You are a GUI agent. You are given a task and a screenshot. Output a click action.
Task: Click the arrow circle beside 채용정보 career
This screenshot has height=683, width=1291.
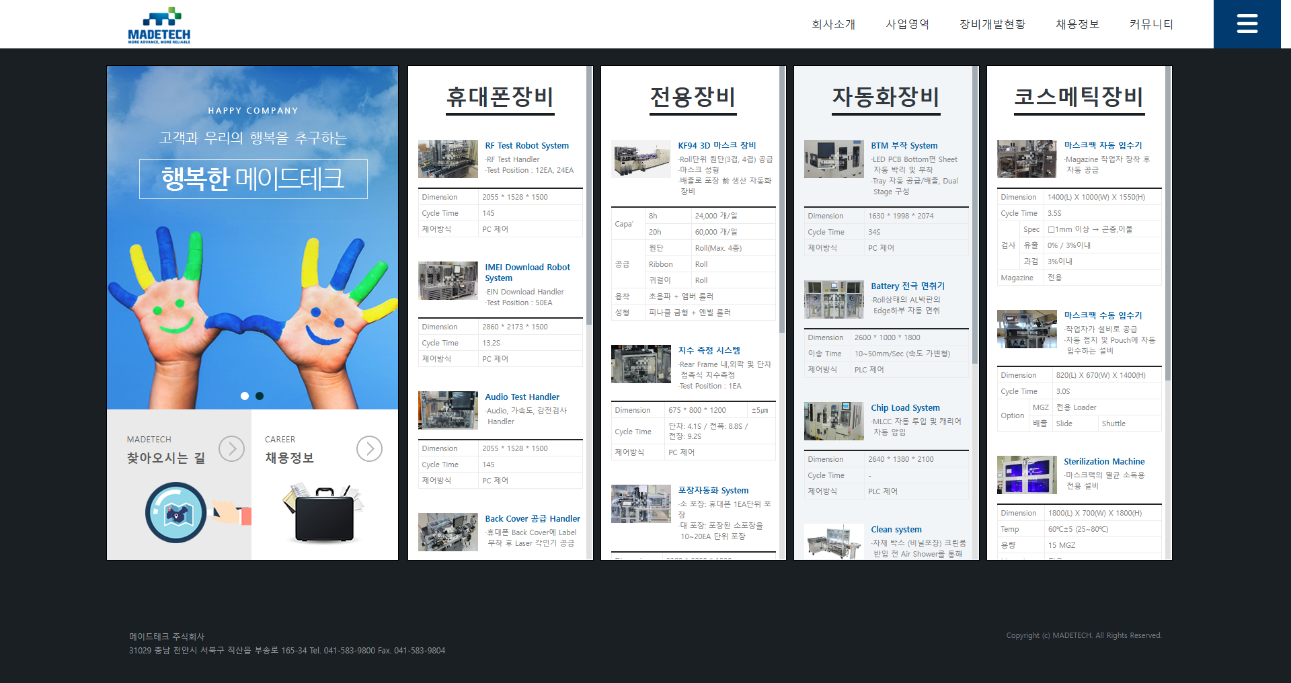tap(369, 448)
